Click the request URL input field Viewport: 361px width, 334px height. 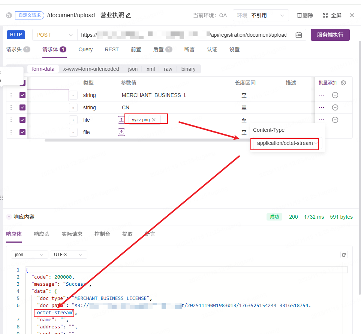[184, 35]
